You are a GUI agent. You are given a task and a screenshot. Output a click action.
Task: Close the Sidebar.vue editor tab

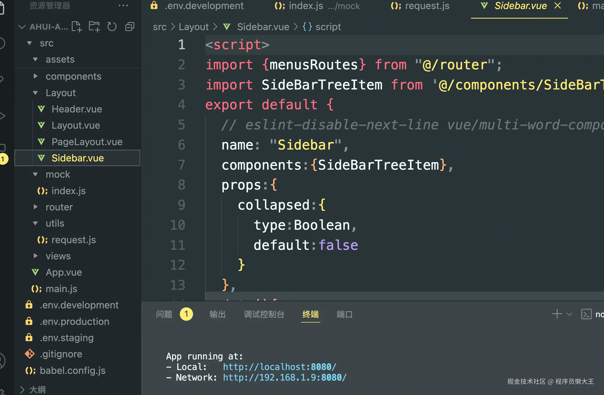coord(557,6)
